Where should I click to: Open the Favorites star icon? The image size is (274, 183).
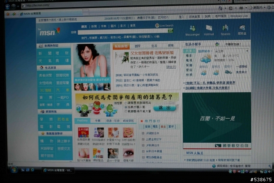point(8,14)
